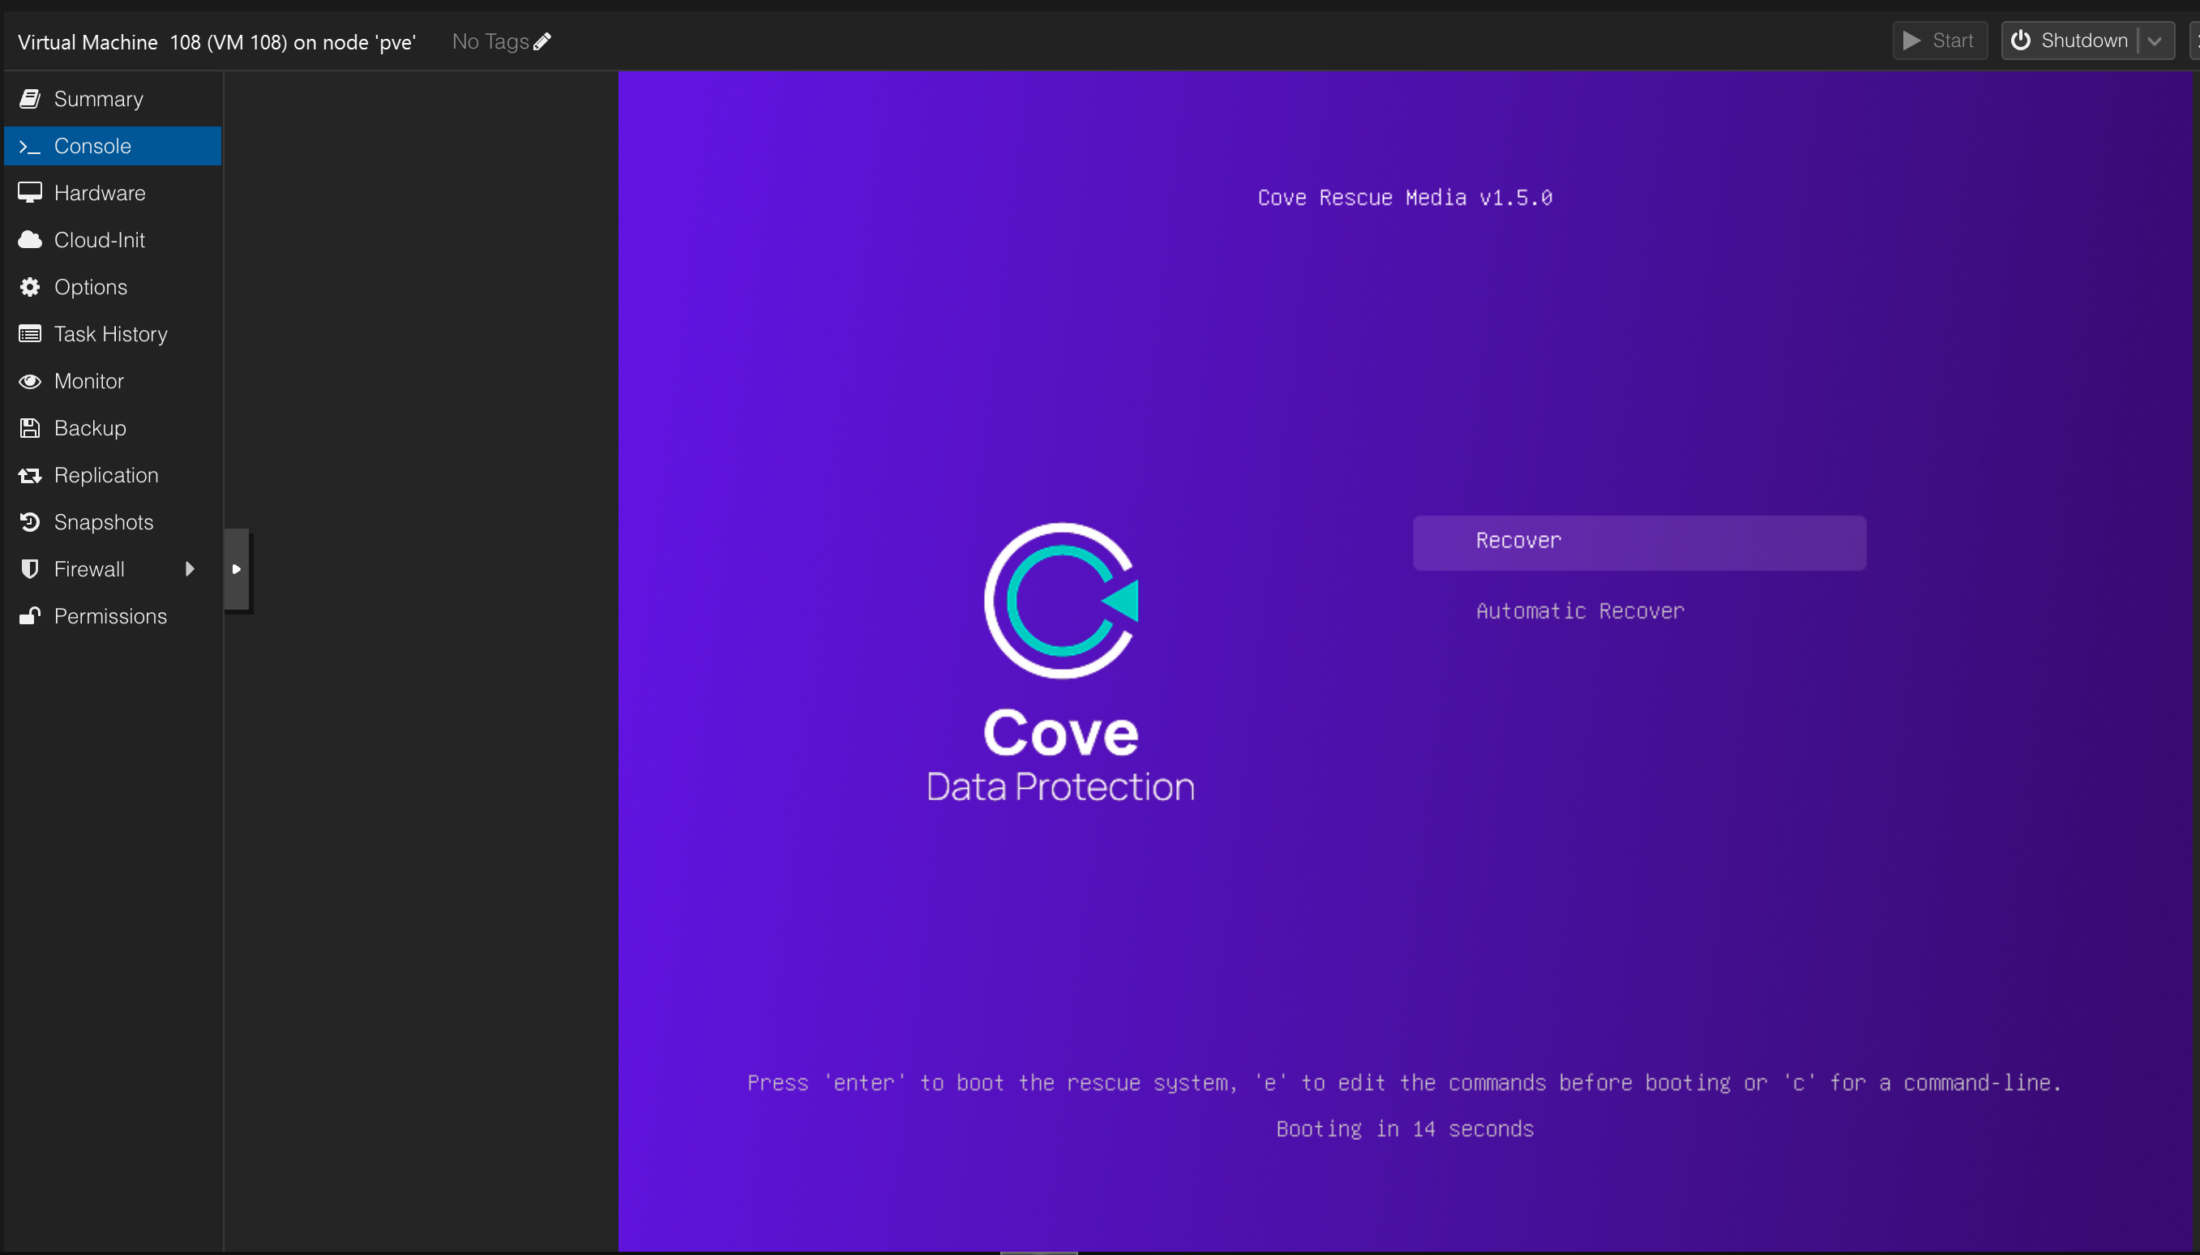The width and height of the screenshot is (2200, 1255).
Task: Expand the console side control panel handle
Action: point(237,569)
